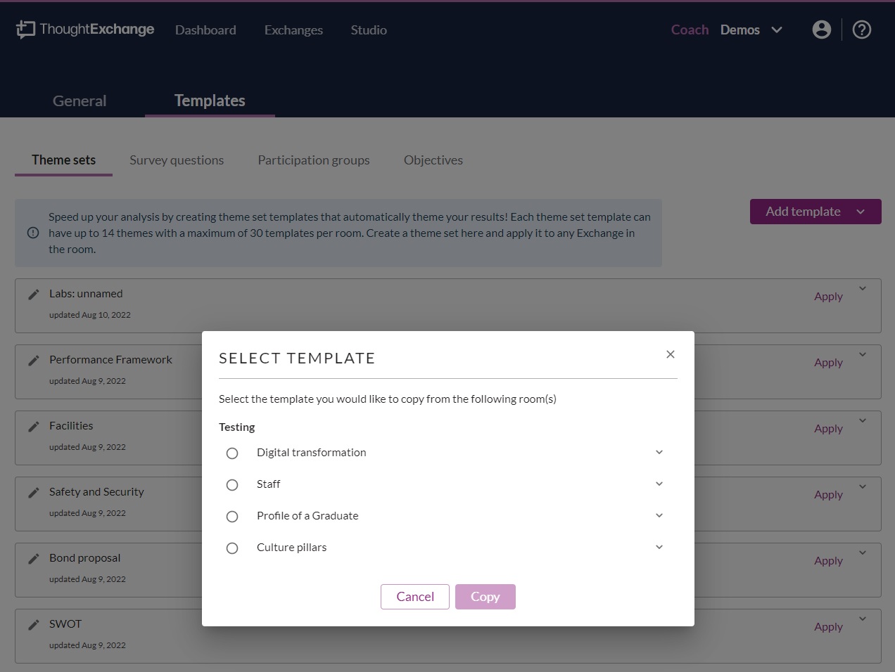Apply the Bond proposal theme set
This screenshot has width=895, height=672.
(x=828, y=561)
